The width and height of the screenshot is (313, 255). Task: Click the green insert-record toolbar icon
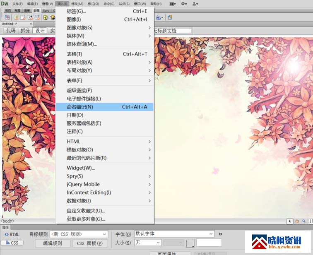46,17
